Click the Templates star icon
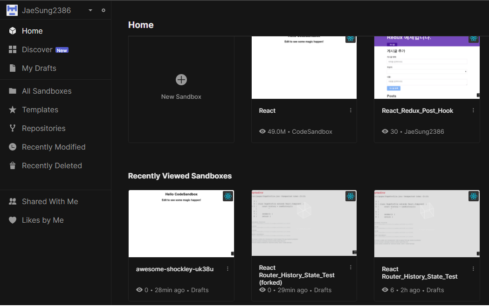The height and width of the screenshot is (308, 489). (x=13, y=110)
